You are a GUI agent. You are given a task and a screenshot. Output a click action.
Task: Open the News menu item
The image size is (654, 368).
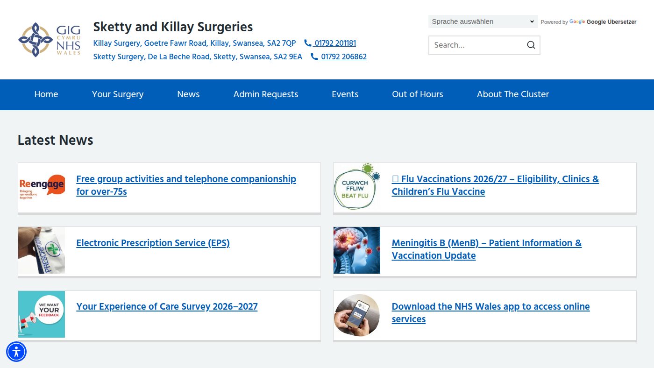point(188,94)
